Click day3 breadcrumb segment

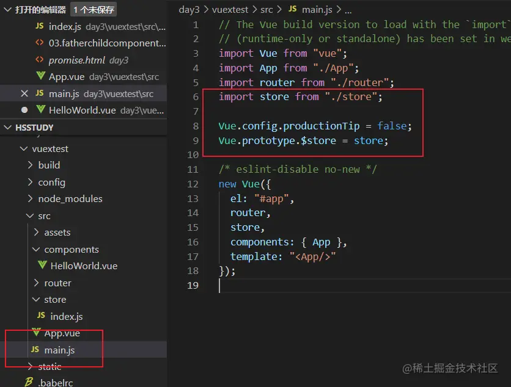(189, 10)
